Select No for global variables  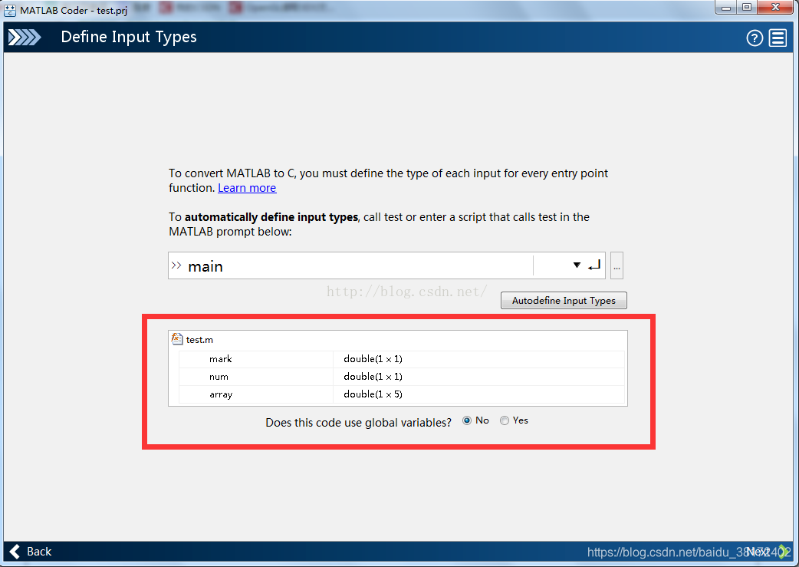(x=468, y=420)
